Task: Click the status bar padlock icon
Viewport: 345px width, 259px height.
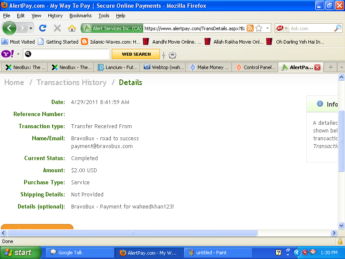Action: 340,241
